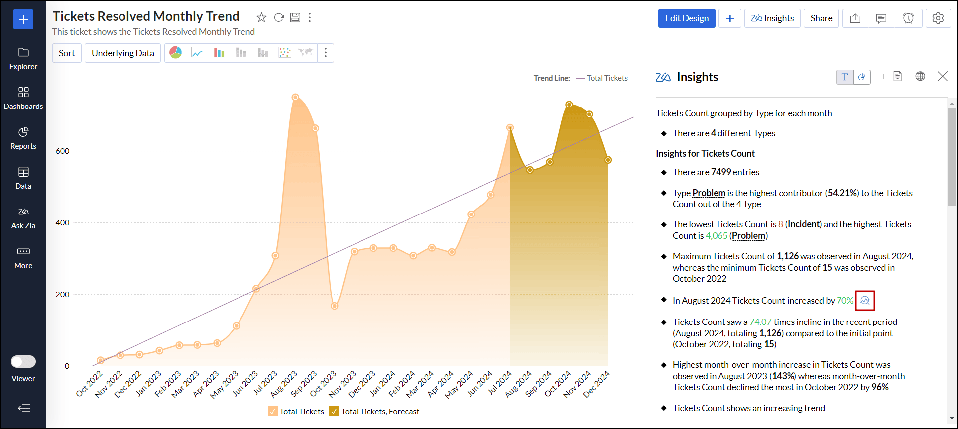This screenshot has height=429, width=958.
Task: Open the comments speech bubble icon
Action: pos(881,18)
